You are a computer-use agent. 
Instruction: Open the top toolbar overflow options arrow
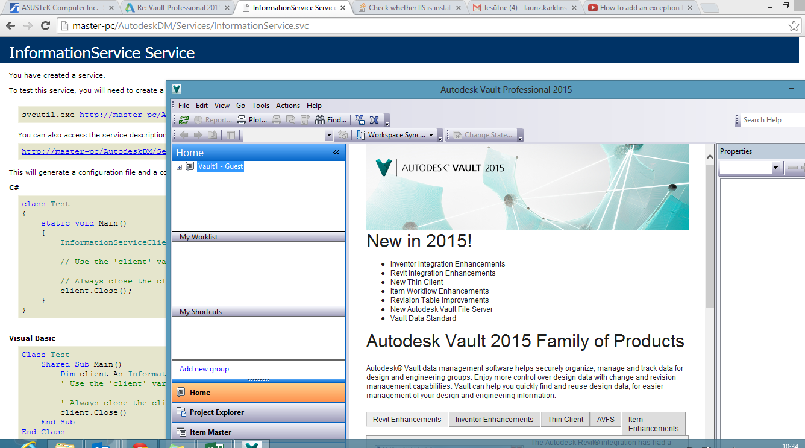pos(387,121)
